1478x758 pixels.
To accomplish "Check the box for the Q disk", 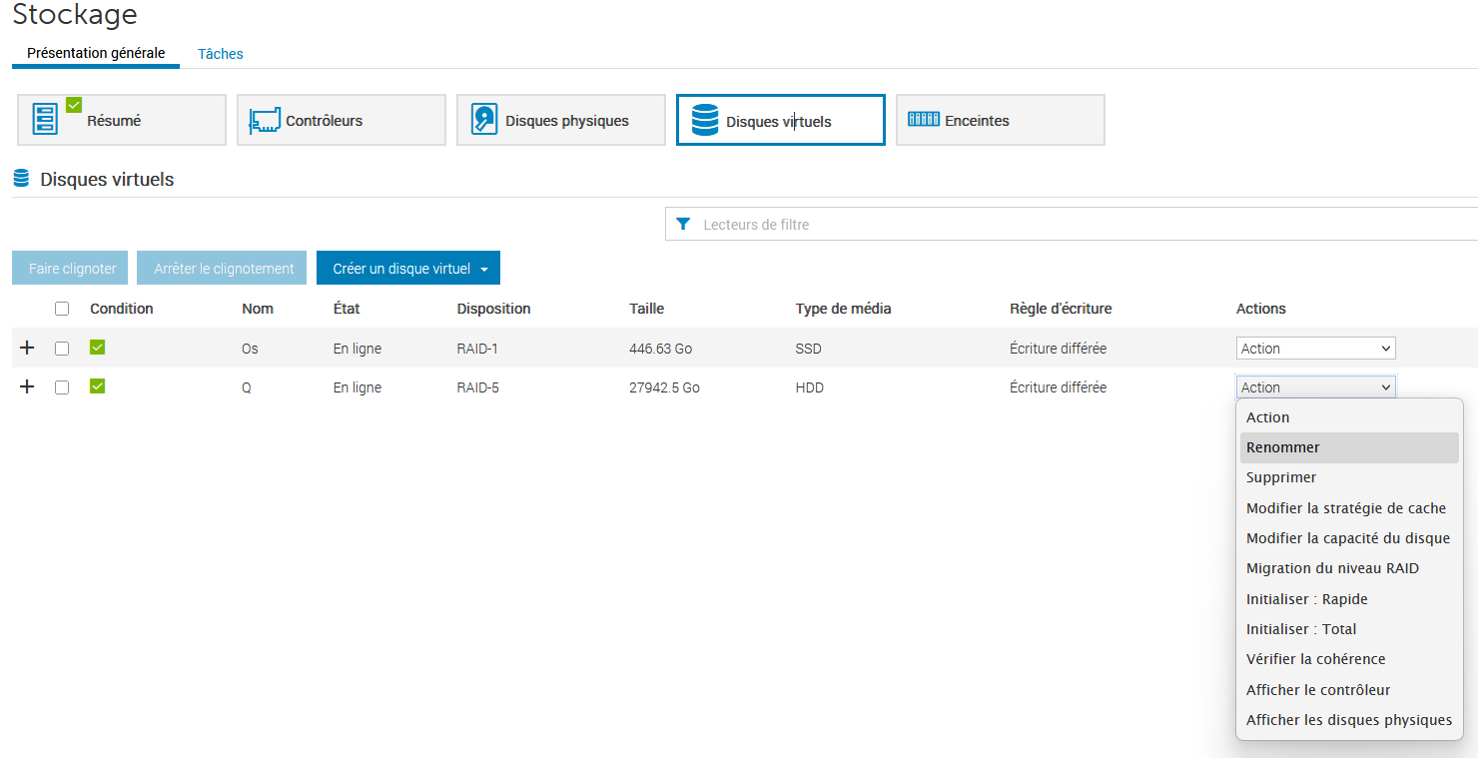I will [x=62, y=387].
